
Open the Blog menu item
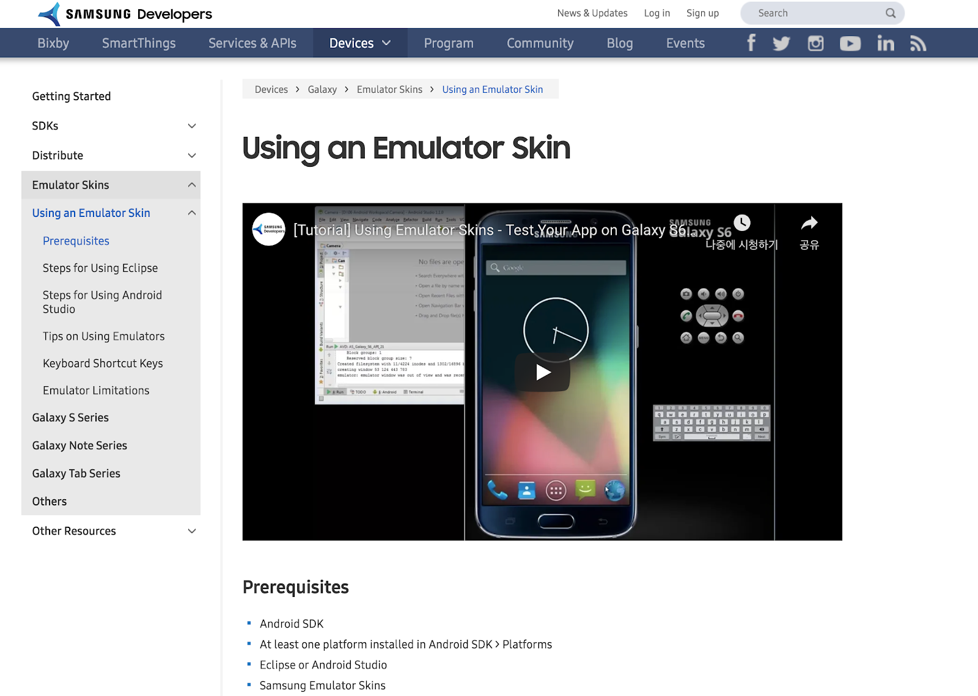pos(620,43)
